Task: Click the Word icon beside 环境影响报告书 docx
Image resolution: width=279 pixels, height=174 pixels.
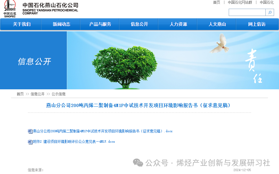Action: pyautogui.click(x=30, y=131)
